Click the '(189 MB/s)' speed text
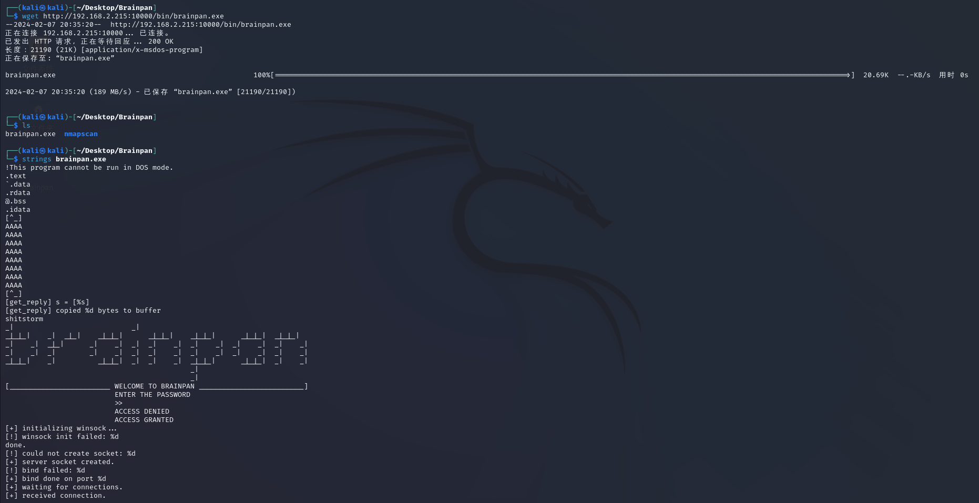The height and width of the screenshot is (503, 979). coord(110,92)
